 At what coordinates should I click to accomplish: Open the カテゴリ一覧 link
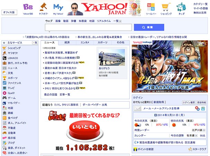(200, 4)
